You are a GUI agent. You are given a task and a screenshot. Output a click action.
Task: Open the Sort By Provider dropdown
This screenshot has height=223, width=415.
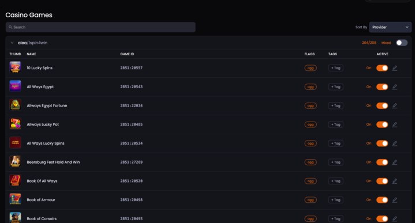point(390,27)
